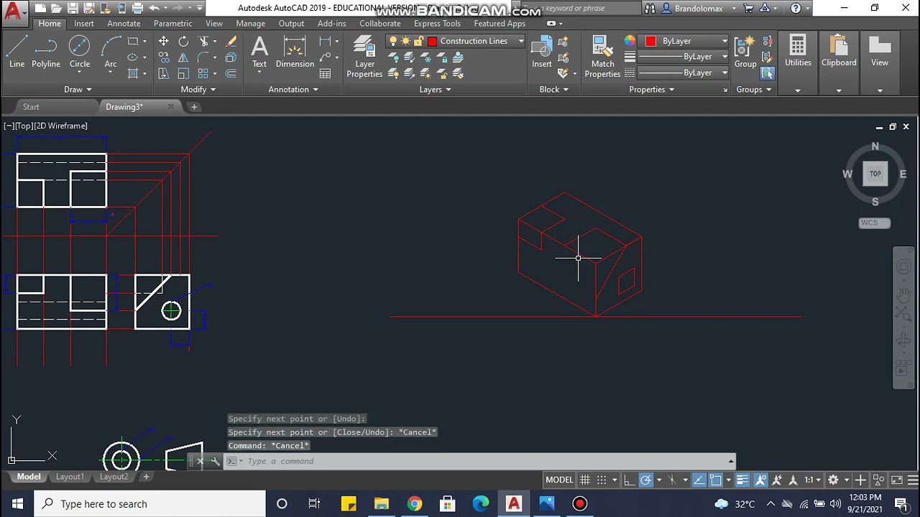The height and width of the screenshot is (517, 920).
Task: Click the Group objects icon
Action: (745, 52)
